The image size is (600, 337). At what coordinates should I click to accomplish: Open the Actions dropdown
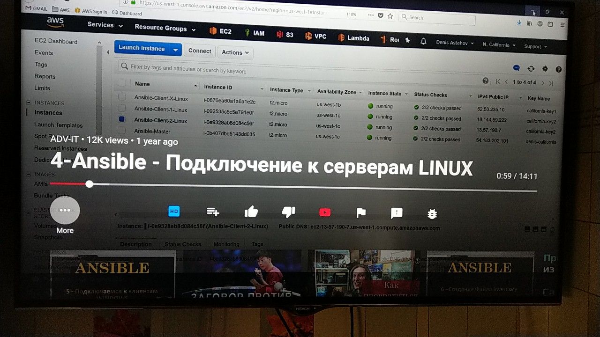(235, 52)
